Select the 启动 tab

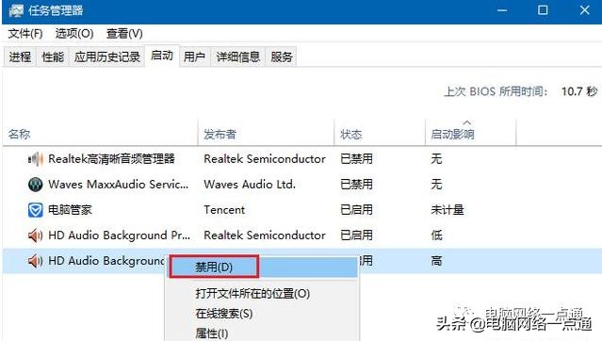[162, 56]
